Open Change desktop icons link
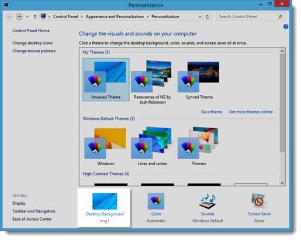The width and height of the screenshot is (301, 240). [x=33, y=43]
